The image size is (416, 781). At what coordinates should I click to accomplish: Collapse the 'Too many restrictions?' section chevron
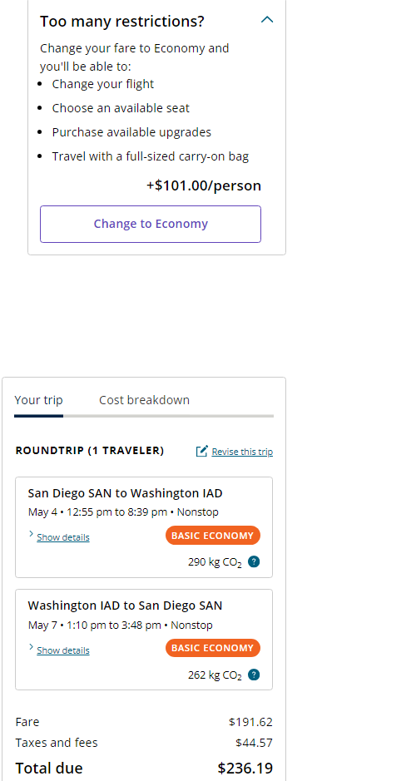[x=267, y=20]
